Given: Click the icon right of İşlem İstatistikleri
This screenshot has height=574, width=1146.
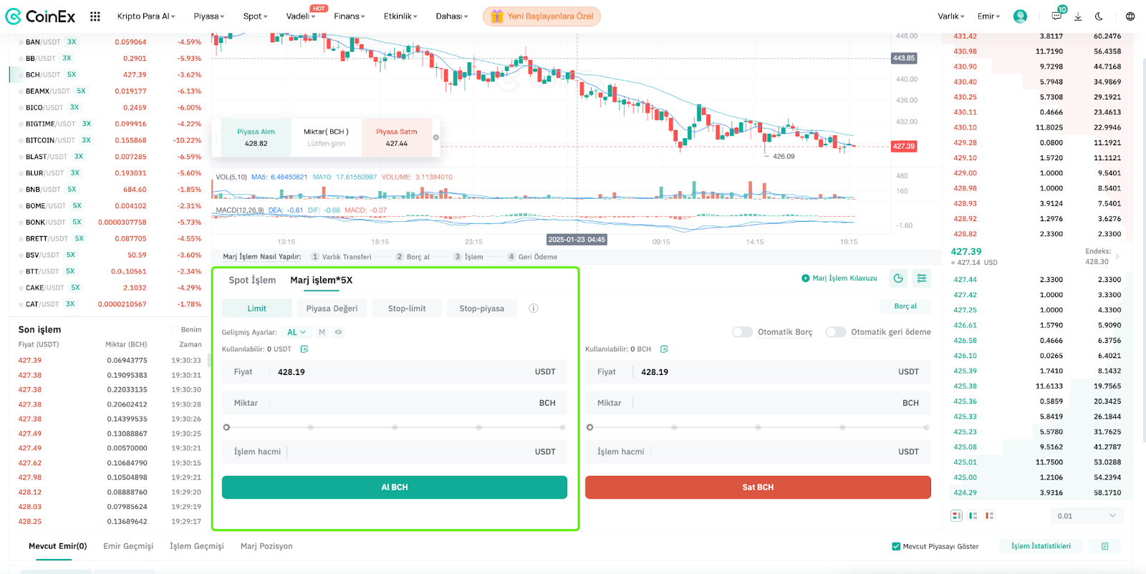Looking at the screenshot, I should tap(1105, 546).
